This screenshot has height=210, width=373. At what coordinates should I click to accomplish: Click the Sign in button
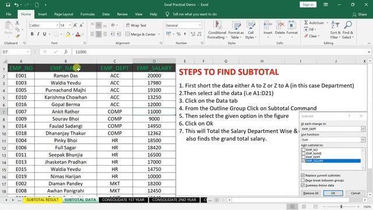pyautogui.click(x=308, y=5)
